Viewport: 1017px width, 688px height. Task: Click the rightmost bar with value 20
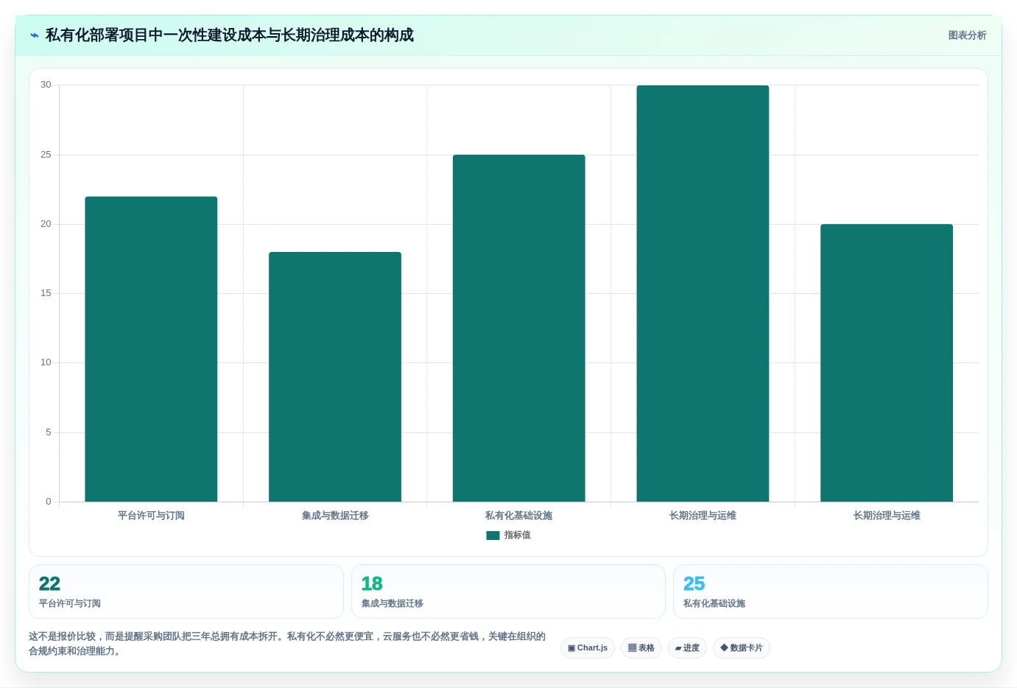point(887,363)
